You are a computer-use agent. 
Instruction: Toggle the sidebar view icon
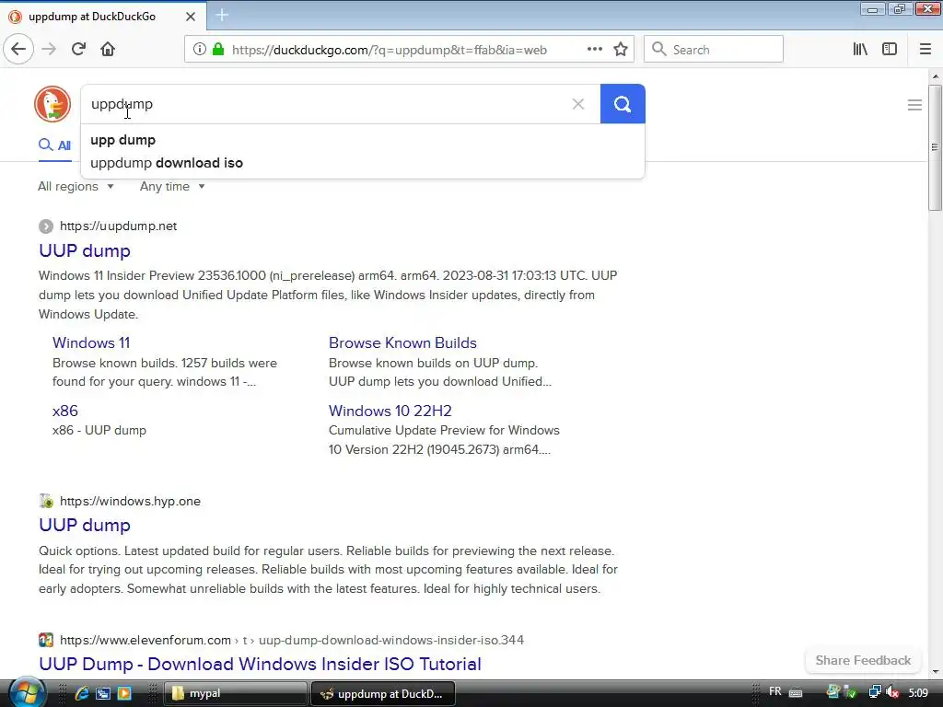[890, 50]
